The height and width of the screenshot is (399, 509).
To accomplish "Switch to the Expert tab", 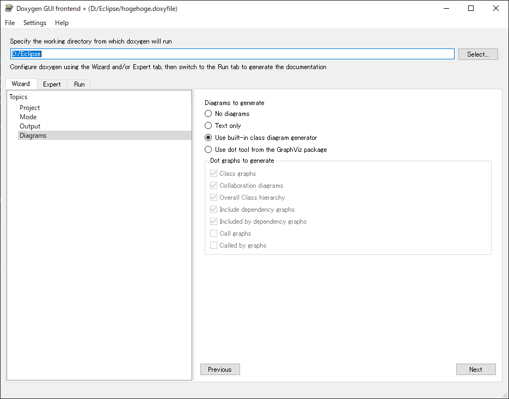I will click(x=52, y=84).
